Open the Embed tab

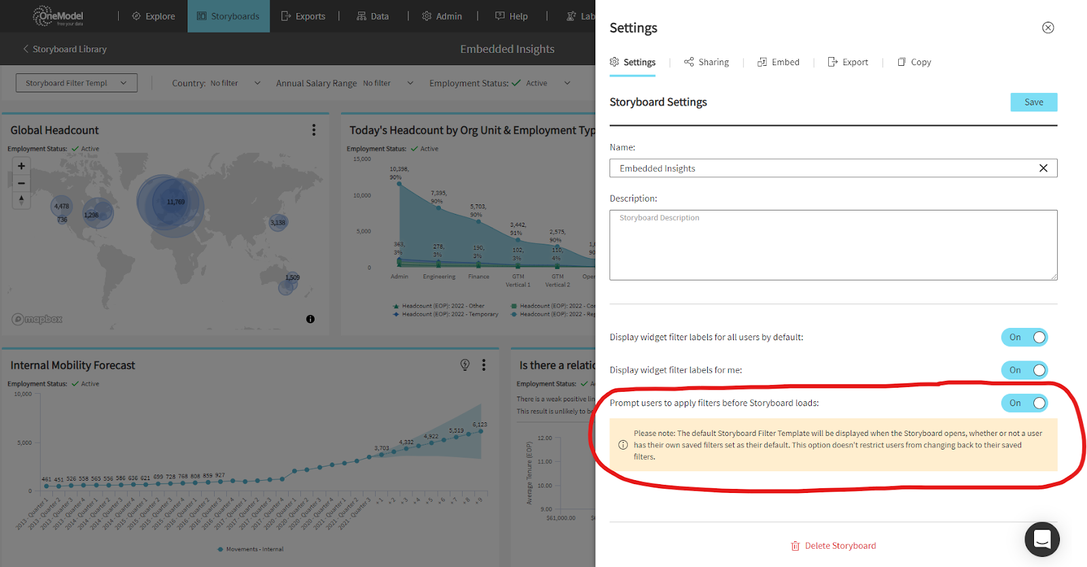click(779, 62)
